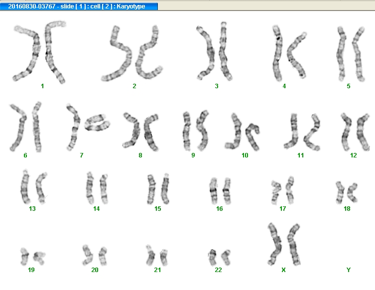Select the right chromosome 20 homolog
The width and height of the screenshot is (375, 290).
(103, 256)
